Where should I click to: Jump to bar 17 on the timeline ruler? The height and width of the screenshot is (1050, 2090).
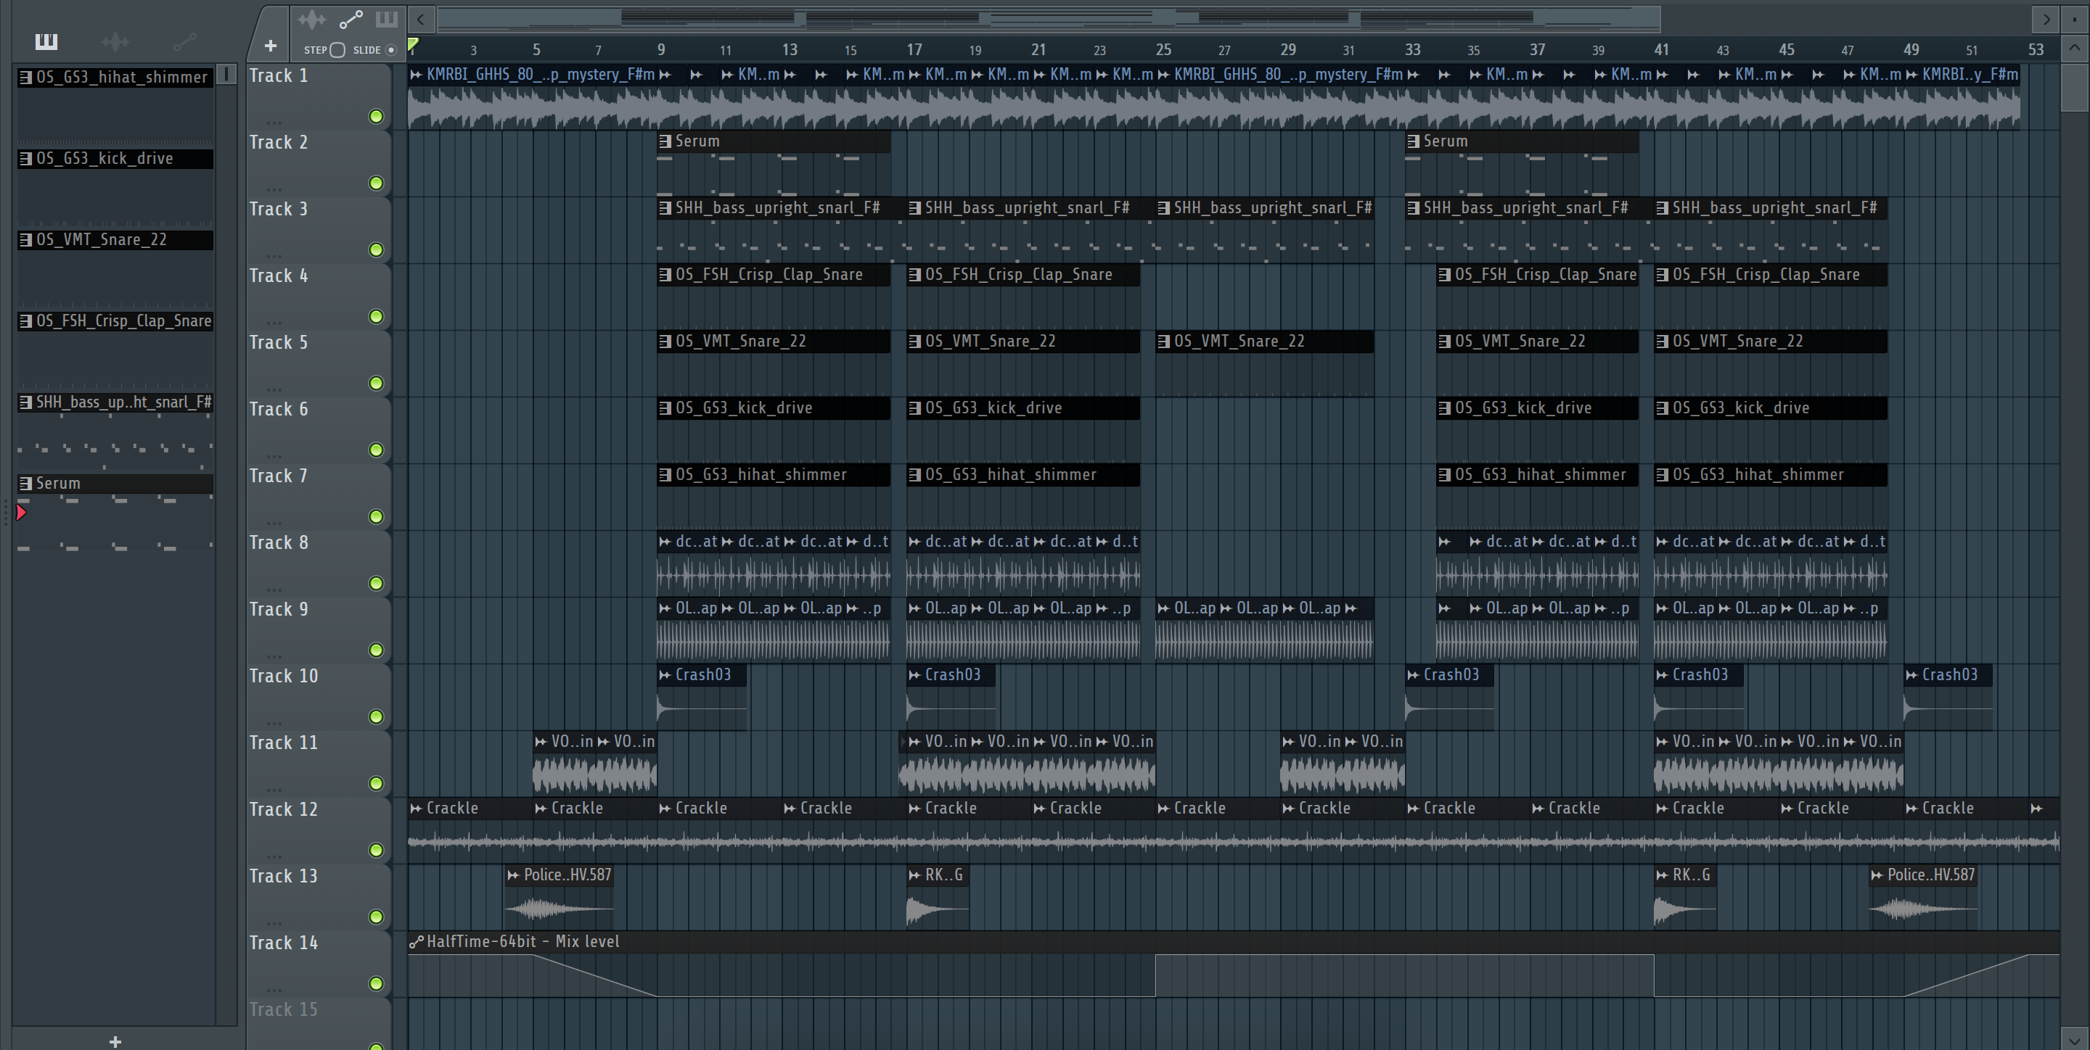pos(914,49)
